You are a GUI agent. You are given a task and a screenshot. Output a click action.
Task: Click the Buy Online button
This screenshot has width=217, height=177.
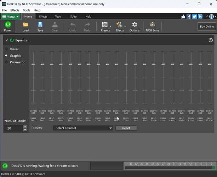point(207,27)
